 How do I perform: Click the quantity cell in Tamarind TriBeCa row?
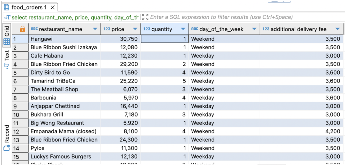tap(164, 81)
